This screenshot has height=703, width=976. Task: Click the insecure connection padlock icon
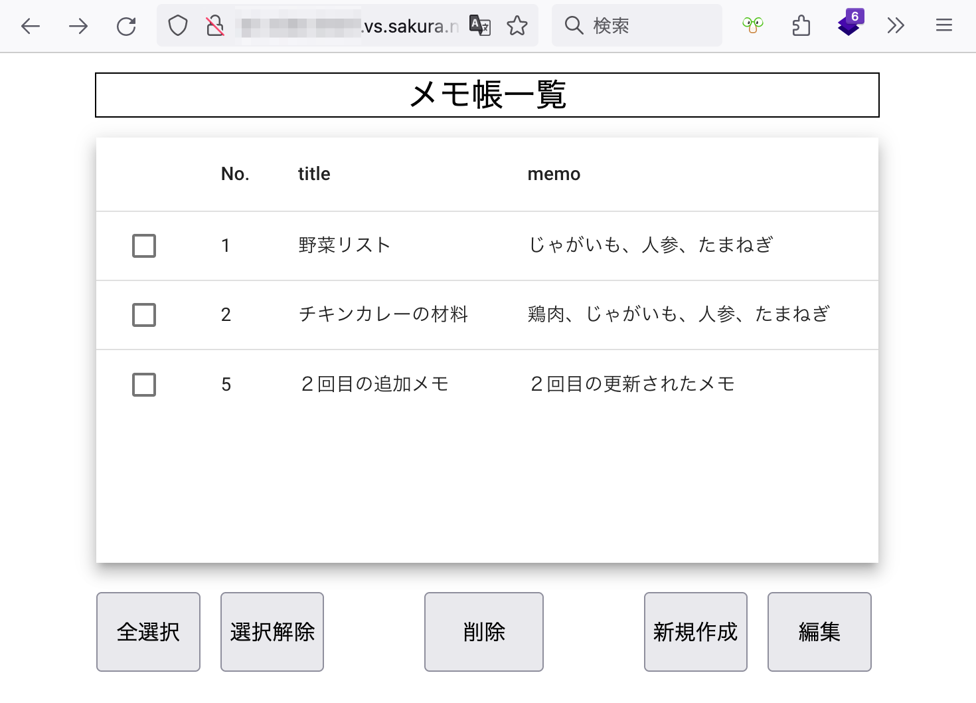[214, 26]
